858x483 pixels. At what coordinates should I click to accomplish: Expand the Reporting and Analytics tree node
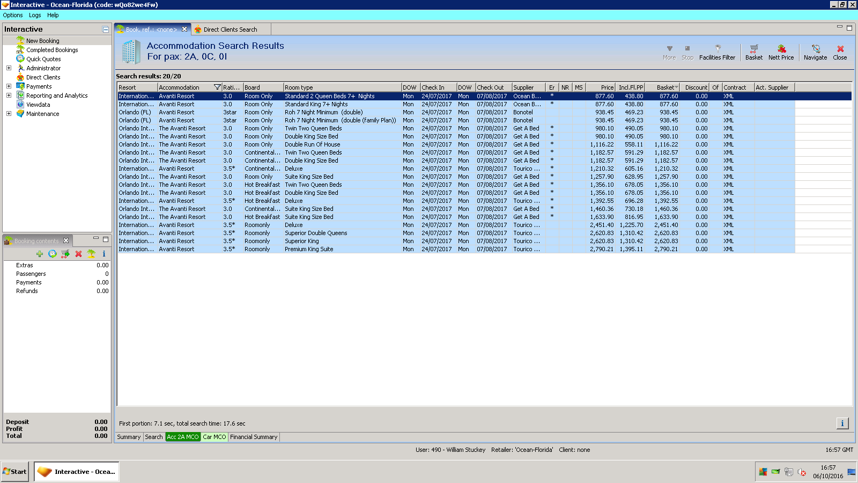tap(9, 96)
